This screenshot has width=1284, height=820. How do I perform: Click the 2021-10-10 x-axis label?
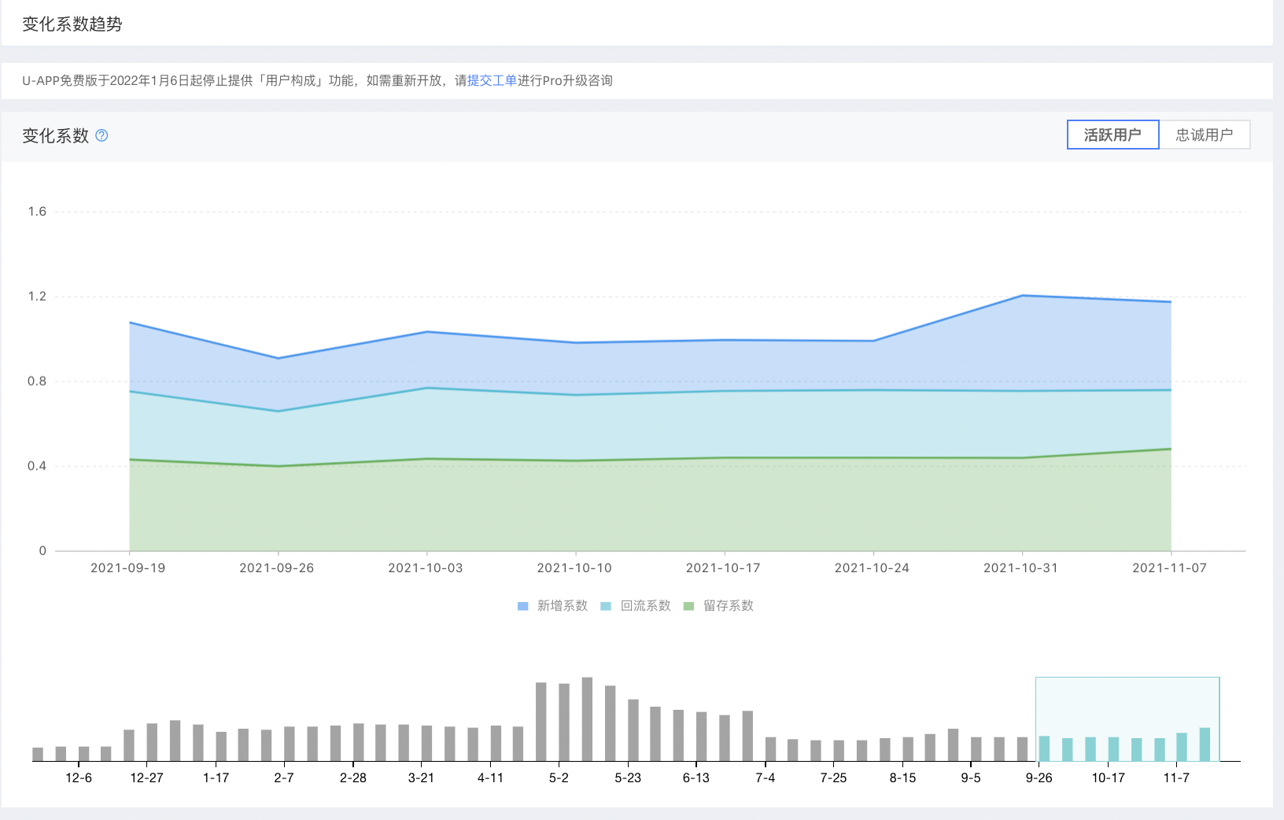pyautogui.click(x=574, y=568)
